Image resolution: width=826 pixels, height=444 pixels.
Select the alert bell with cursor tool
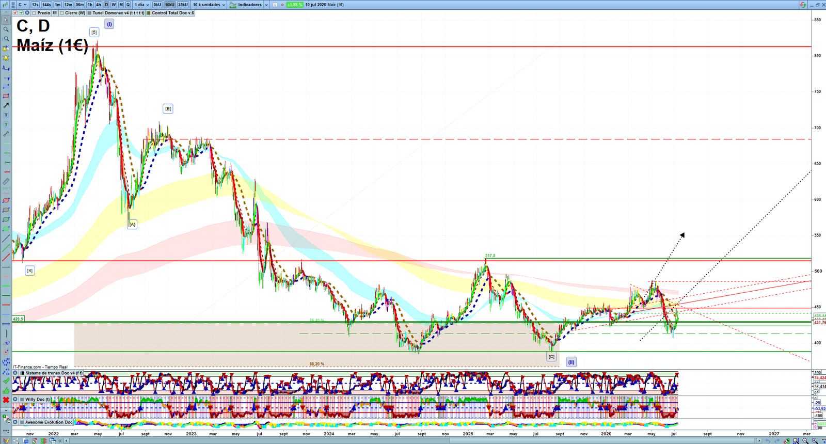(x=6, y=49)
